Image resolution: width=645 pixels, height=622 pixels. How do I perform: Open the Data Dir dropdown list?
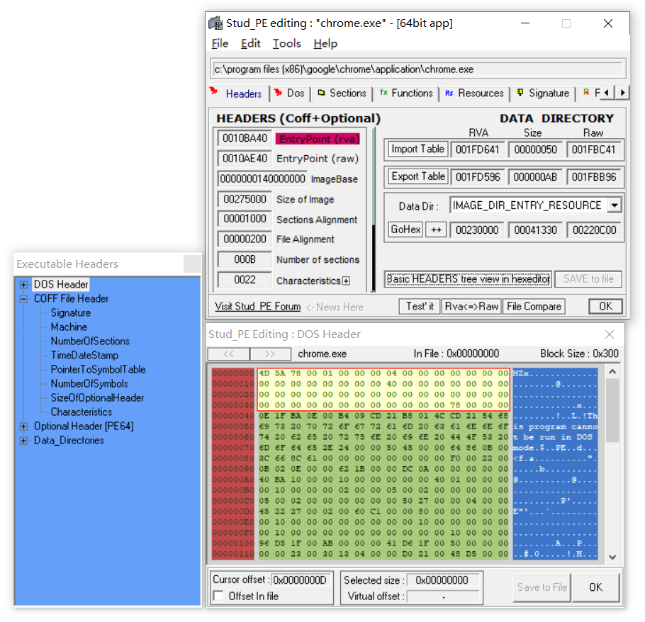coord(614,205)
